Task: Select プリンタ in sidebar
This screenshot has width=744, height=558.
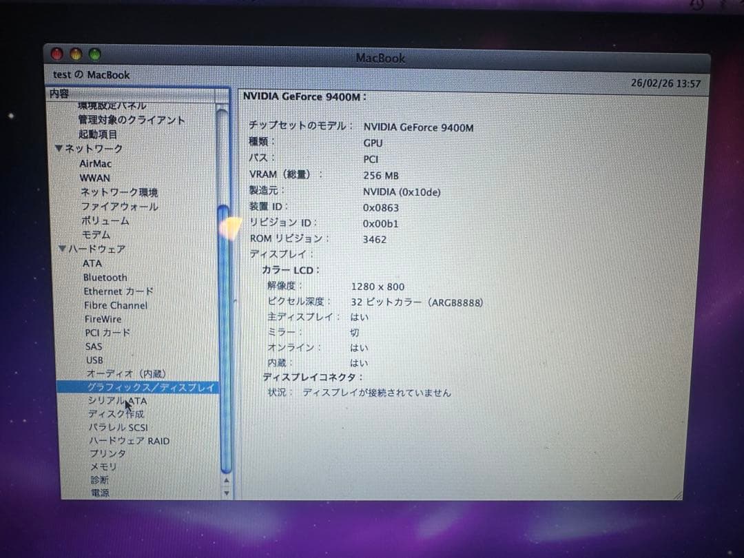Action: click(107, 453)
